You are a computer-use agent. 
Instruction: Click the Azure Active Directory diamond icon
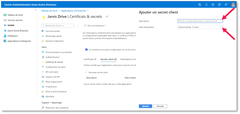(x=5, y=31)
